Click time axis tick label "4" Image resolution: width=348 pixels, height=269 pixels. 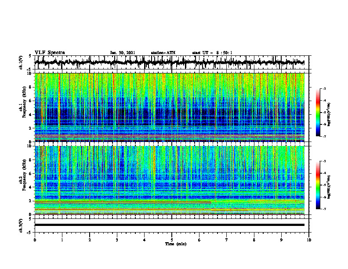pyautogui.click(x=144, y=240)
